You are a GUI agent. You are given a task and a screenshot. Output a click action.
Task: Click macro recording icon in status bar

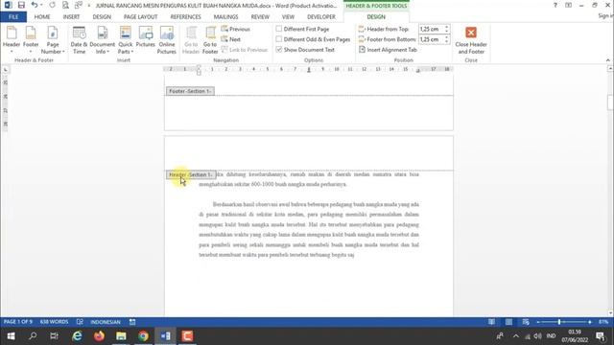point(132,322)
